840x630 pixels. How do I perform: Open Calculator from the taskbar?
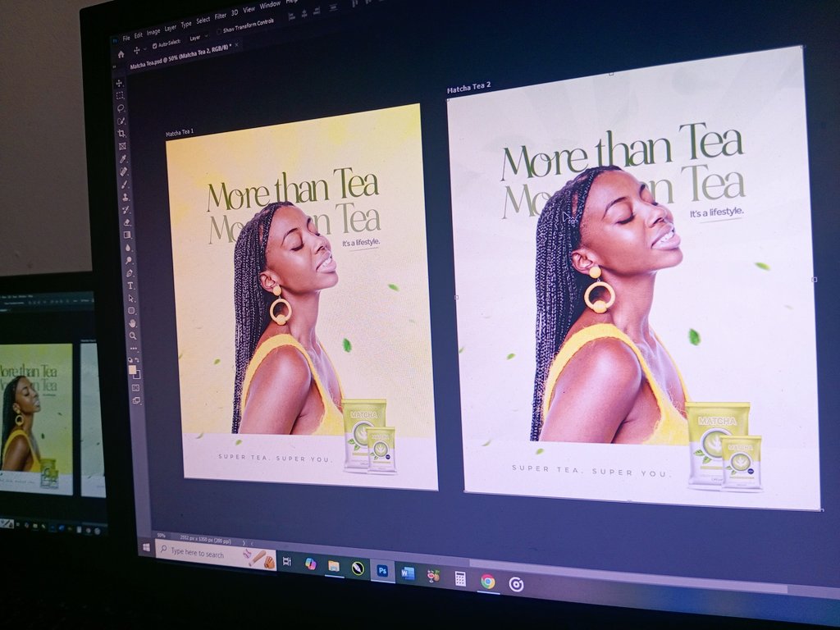click(x=459, y=578)
